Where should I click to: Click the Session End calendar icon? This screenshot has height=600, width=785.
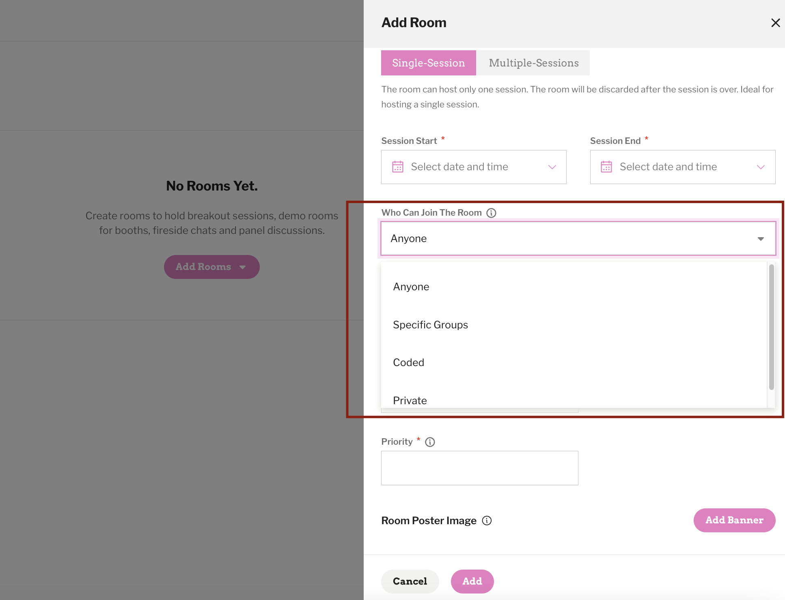pos(606,167)
